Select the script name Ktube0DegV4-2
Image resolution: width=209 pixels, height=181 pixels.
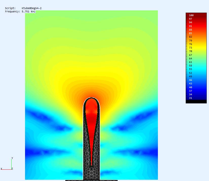(32, 8)
